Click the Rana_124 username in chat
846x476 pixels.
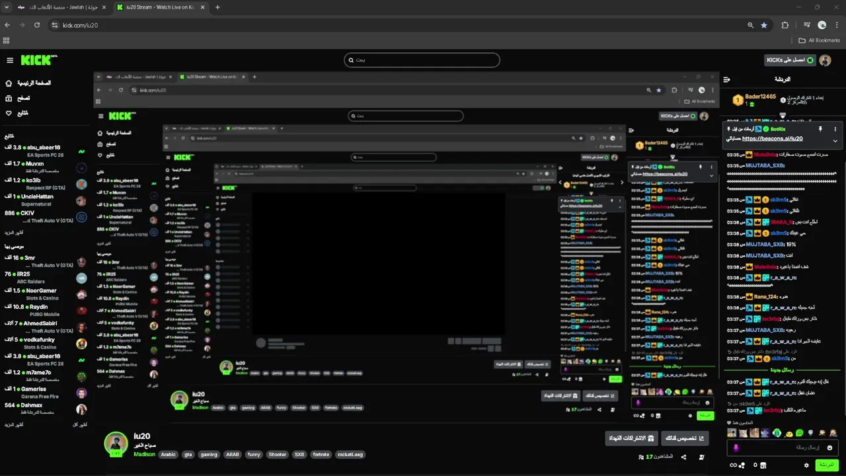(765, 297)
